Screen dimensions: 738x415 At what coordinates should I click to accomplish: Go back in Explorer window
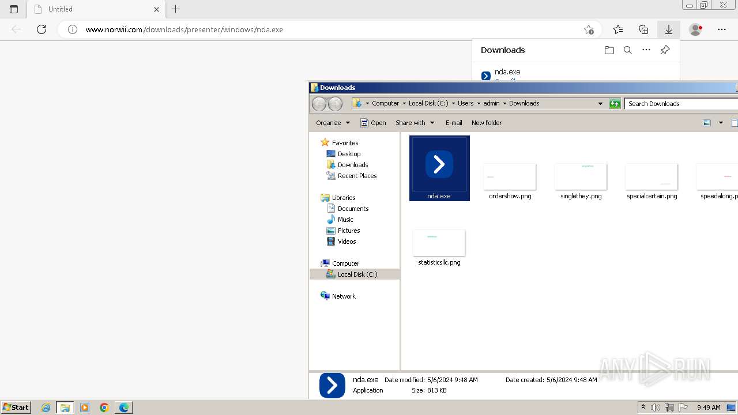319,104
